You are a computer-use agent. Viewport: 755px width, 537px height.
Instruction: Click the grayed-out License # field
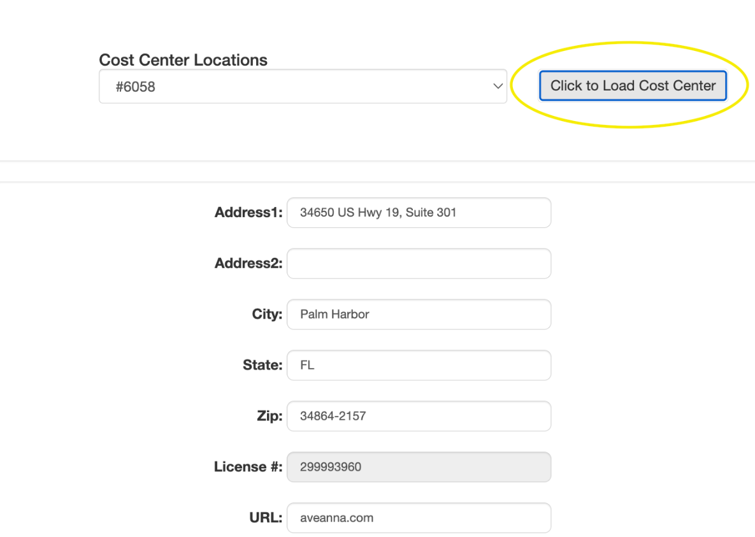pyautogui.click(x=419, y=468)
